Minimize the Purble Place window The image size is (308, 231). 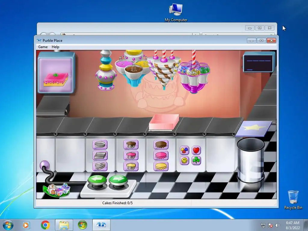[x=252, y=41]
